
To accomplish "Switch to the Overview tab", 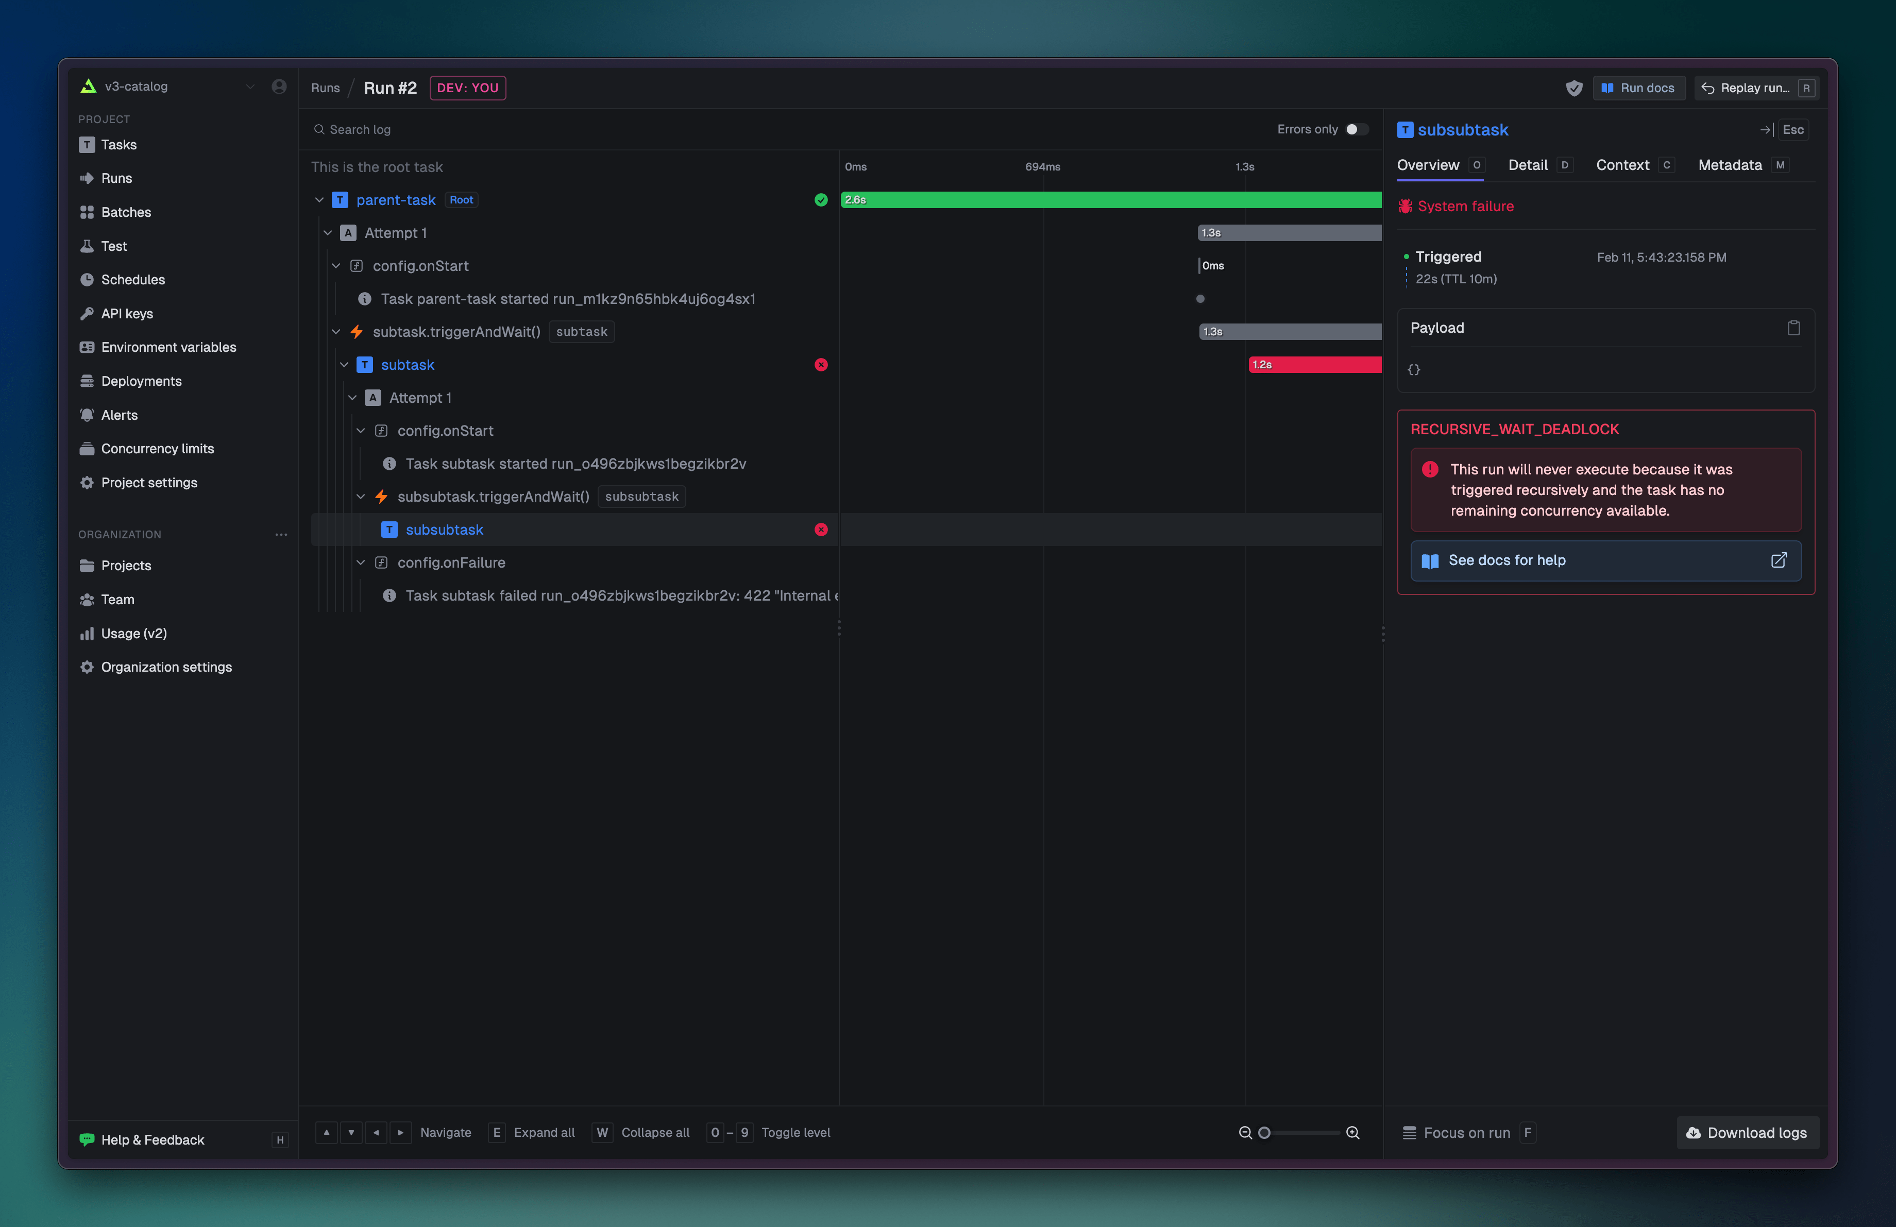I will point(1441,165).
